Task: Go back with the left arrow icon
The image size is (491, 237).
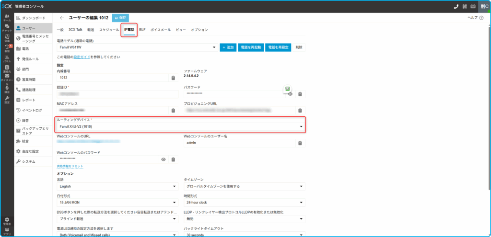Action: click(x=62, y=18)
